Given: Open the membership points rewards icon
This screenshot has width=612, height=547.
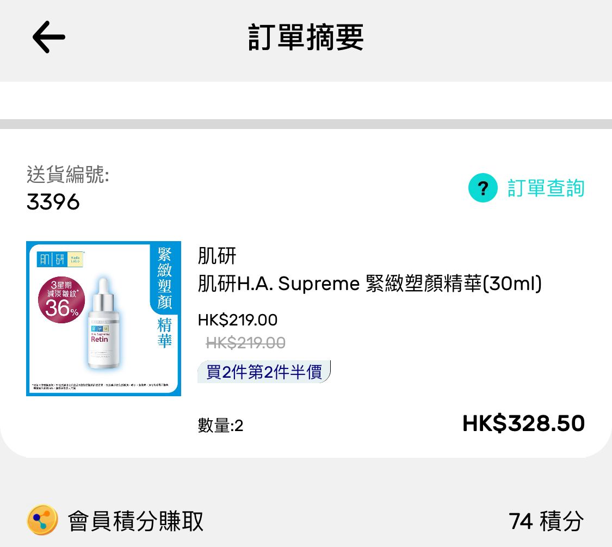Looking at the screenshot, I should (x=41, y=520).
